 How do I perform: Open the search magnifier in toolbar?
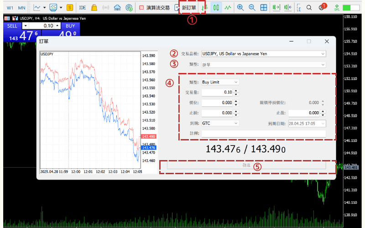(309, 7)
